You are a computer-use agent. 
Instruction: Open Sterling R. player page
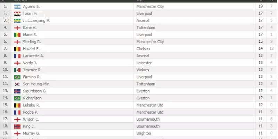[32, 42]
